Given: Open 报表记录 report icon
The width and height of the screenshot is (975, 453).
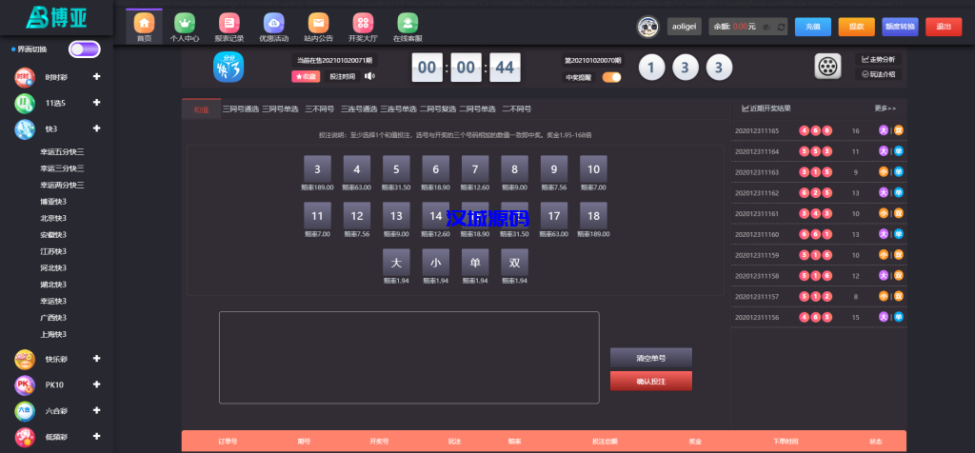Looking at the screenshot, I should pyautogui.click(x=229, y=23).
